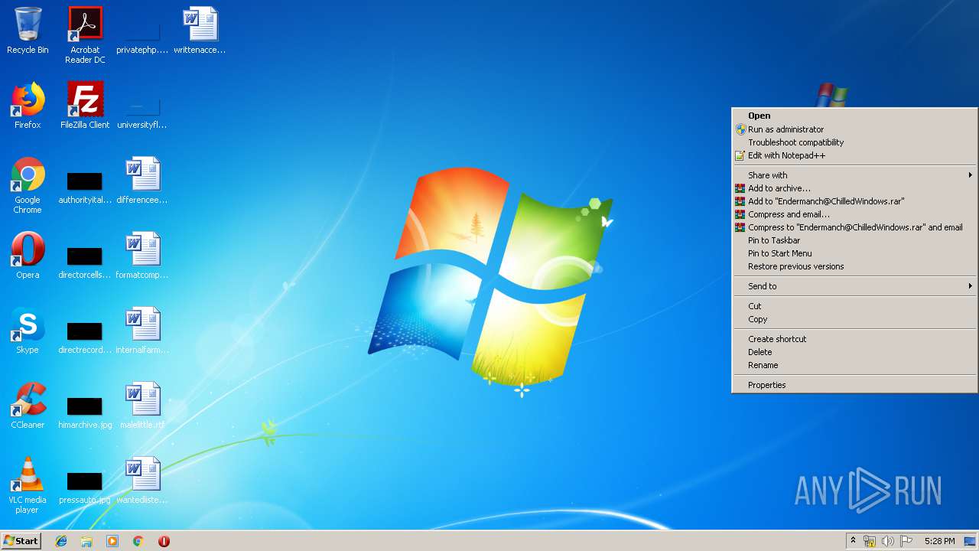The image size is (979, 551).
Task: Select Troubleshoot compatibility
Action: [854, 142]
